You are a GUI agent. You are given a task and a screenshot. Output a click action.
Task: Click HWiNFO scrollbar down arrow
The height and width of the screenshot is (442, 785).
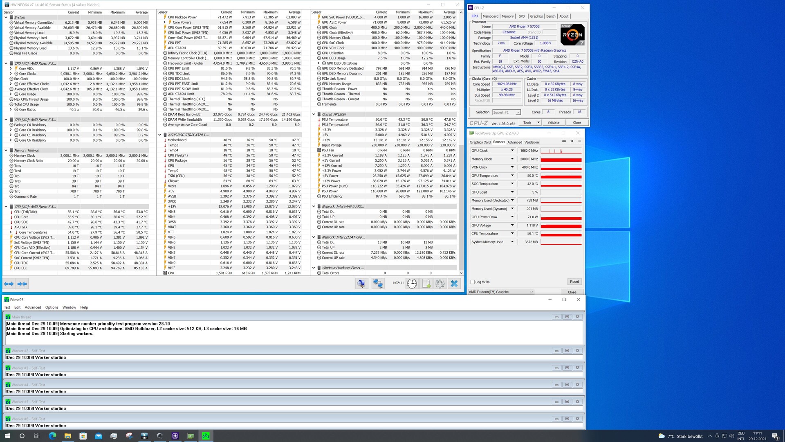click(461, 273)
